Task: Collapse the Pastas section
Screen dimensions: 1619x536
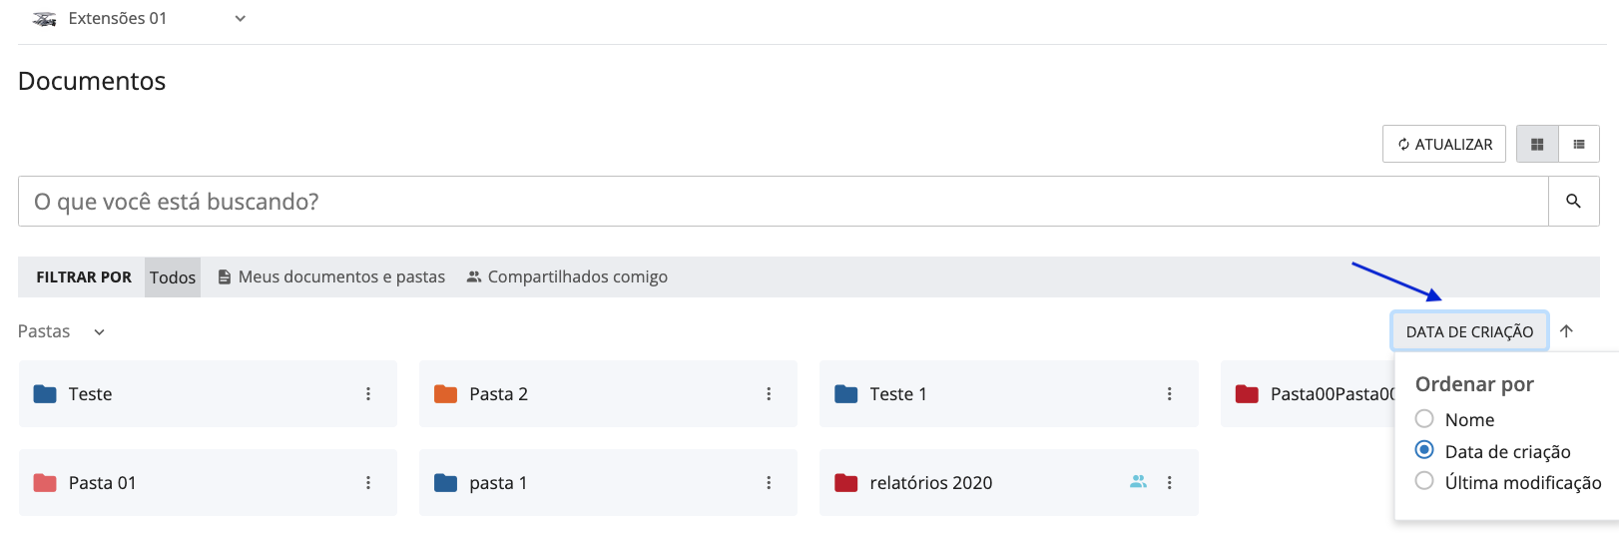Action: click(x=99, y=332)
